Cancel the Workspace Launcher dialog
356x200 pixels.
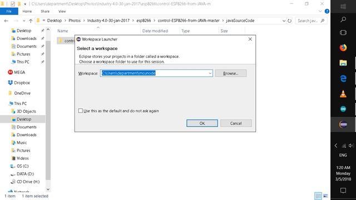(x=236, y=123)
